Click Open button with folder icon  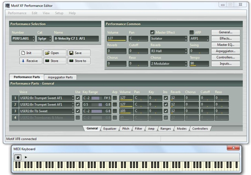pyautogui.click(x=55, y=53)
